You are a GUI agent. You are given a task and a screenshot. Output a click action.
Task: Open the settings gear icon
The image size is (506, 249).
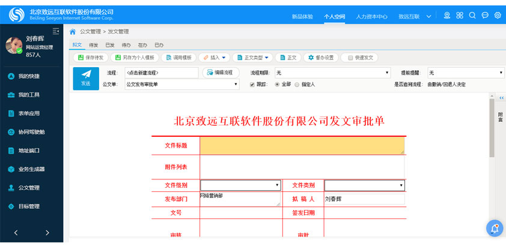click(498, 16)
